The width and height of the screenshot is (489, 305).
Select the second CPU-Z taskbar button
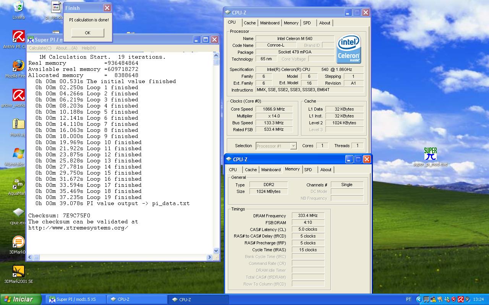pyautogui.click(x=199, y=300)
